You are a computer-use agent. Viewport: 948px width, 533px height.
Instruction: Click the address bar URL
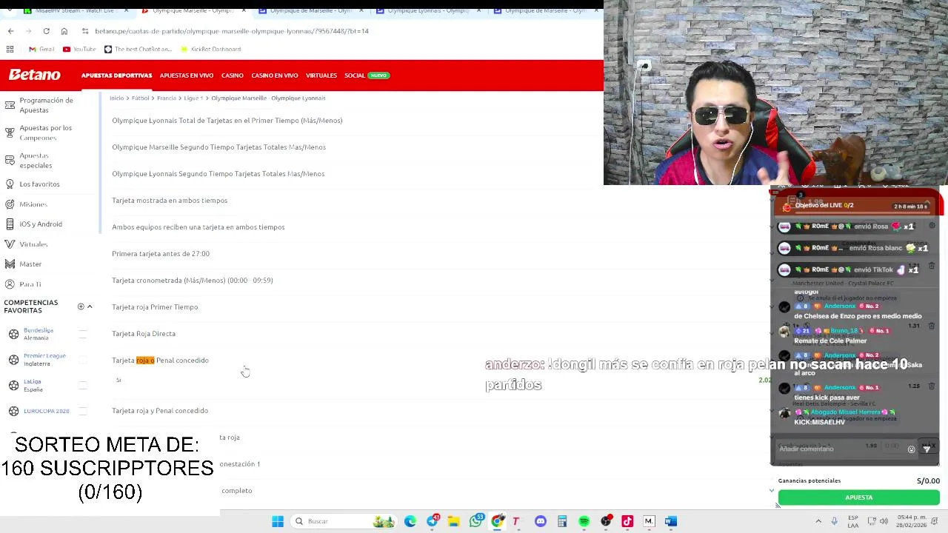[x=232, y=31]
